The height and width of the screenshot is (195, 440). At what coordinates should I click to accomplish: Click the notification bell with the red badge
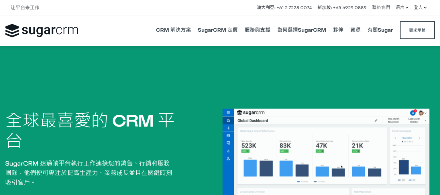click(413, 113)
